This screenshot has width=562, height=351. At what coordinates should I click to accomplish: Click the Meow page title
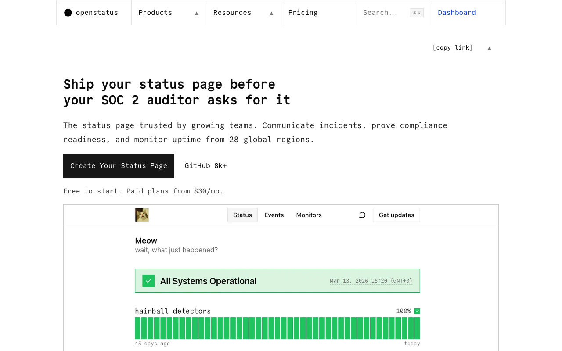[x=146, y=240]
